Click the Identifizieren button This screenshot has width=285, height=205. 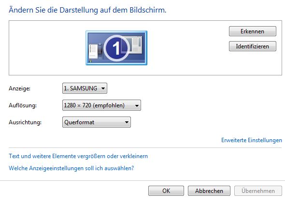click(253, 46)
